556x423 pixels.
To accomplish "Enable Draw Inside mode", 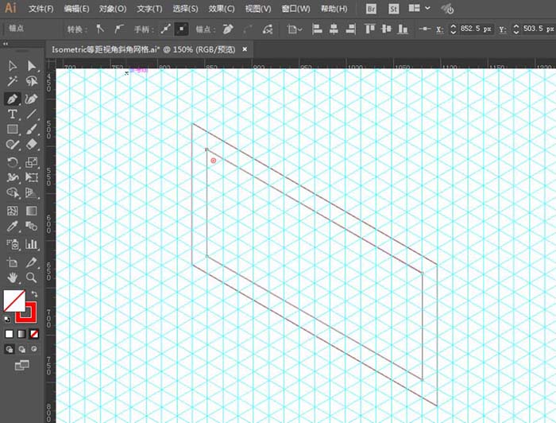I will point(34,349).
